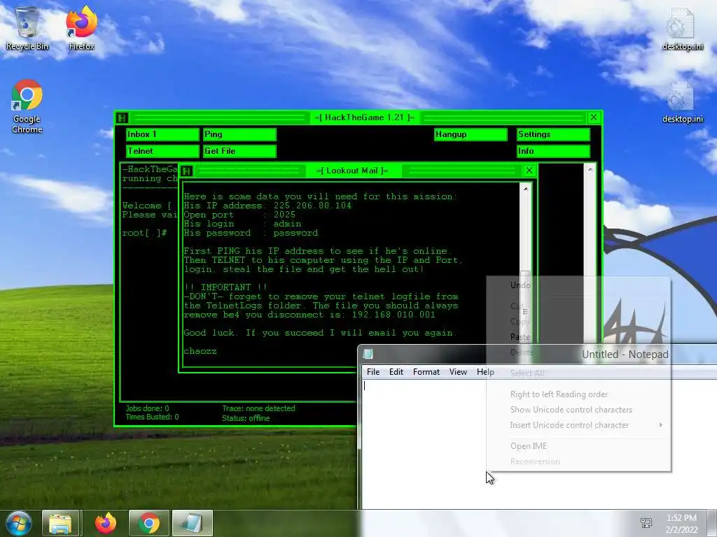This screenshot has width=717, height=537.
Task: Switch to Chrome on the taskbar
Action: click(x=148, y=523)
